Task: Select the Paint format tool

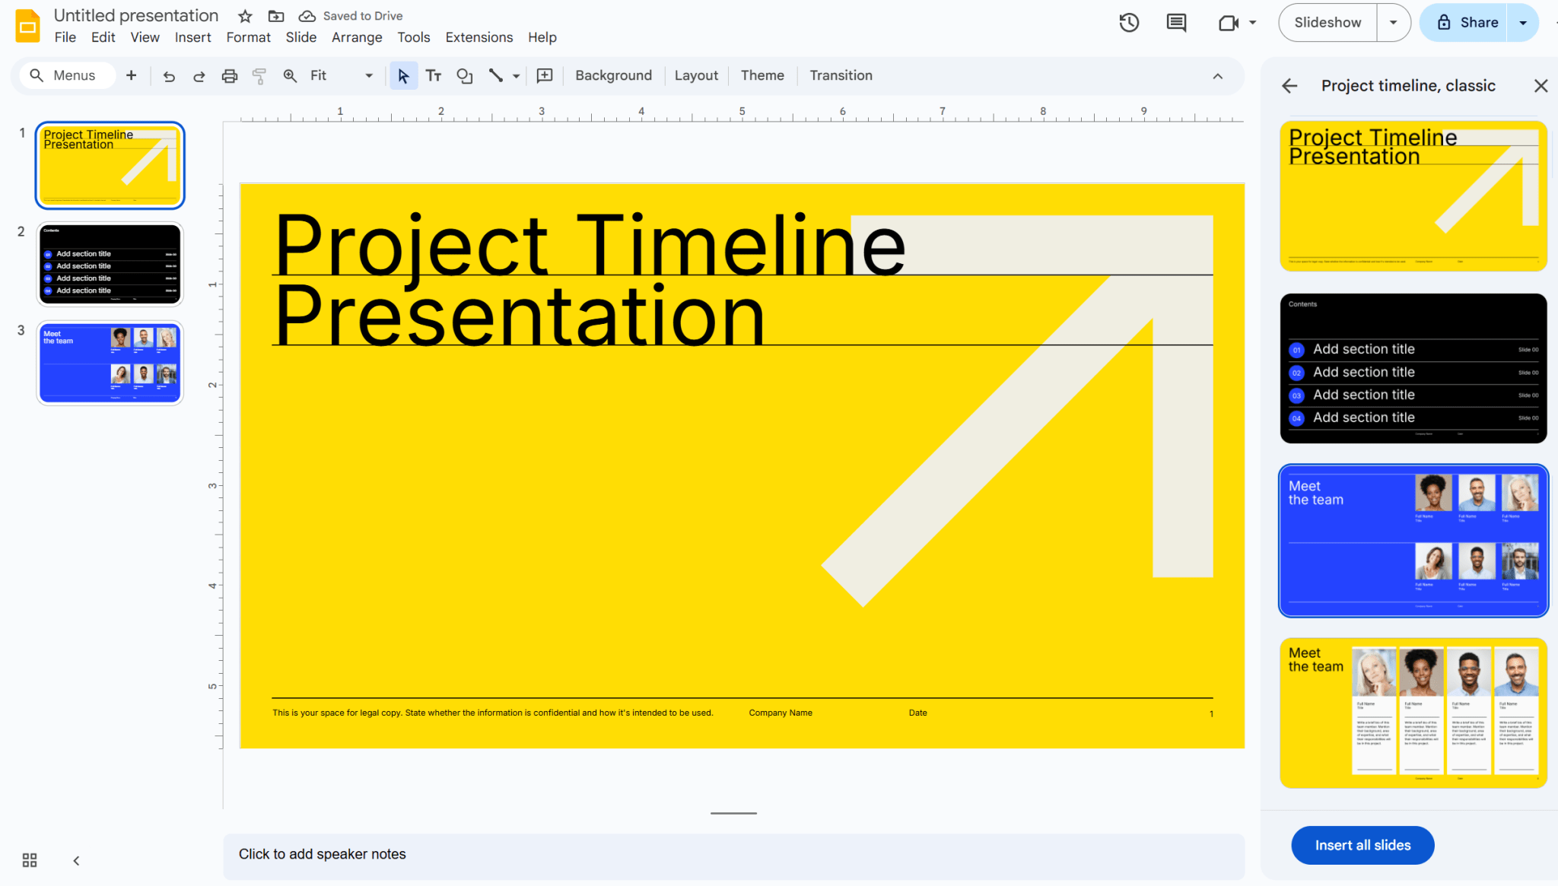Action: pos(259,75)
